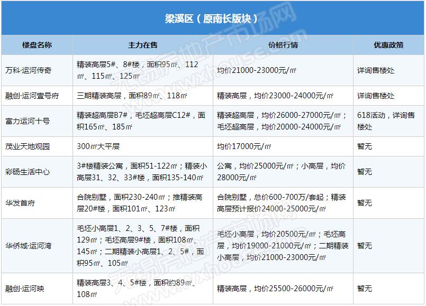Click the 3#楼精装公寓，面积51-122㎡ cell
This screenshot has height=306, width=426.
(x=142, y=172)
